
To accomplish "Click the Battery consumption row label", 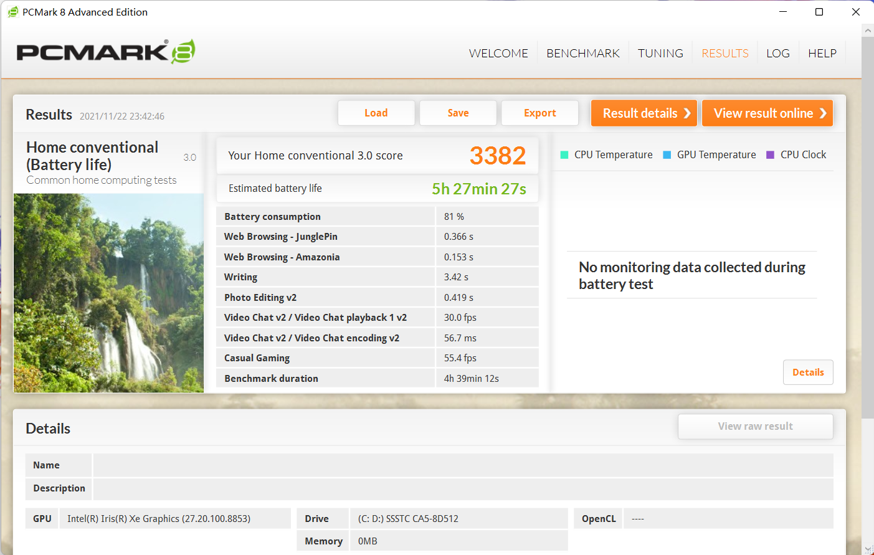I will 272,217.
